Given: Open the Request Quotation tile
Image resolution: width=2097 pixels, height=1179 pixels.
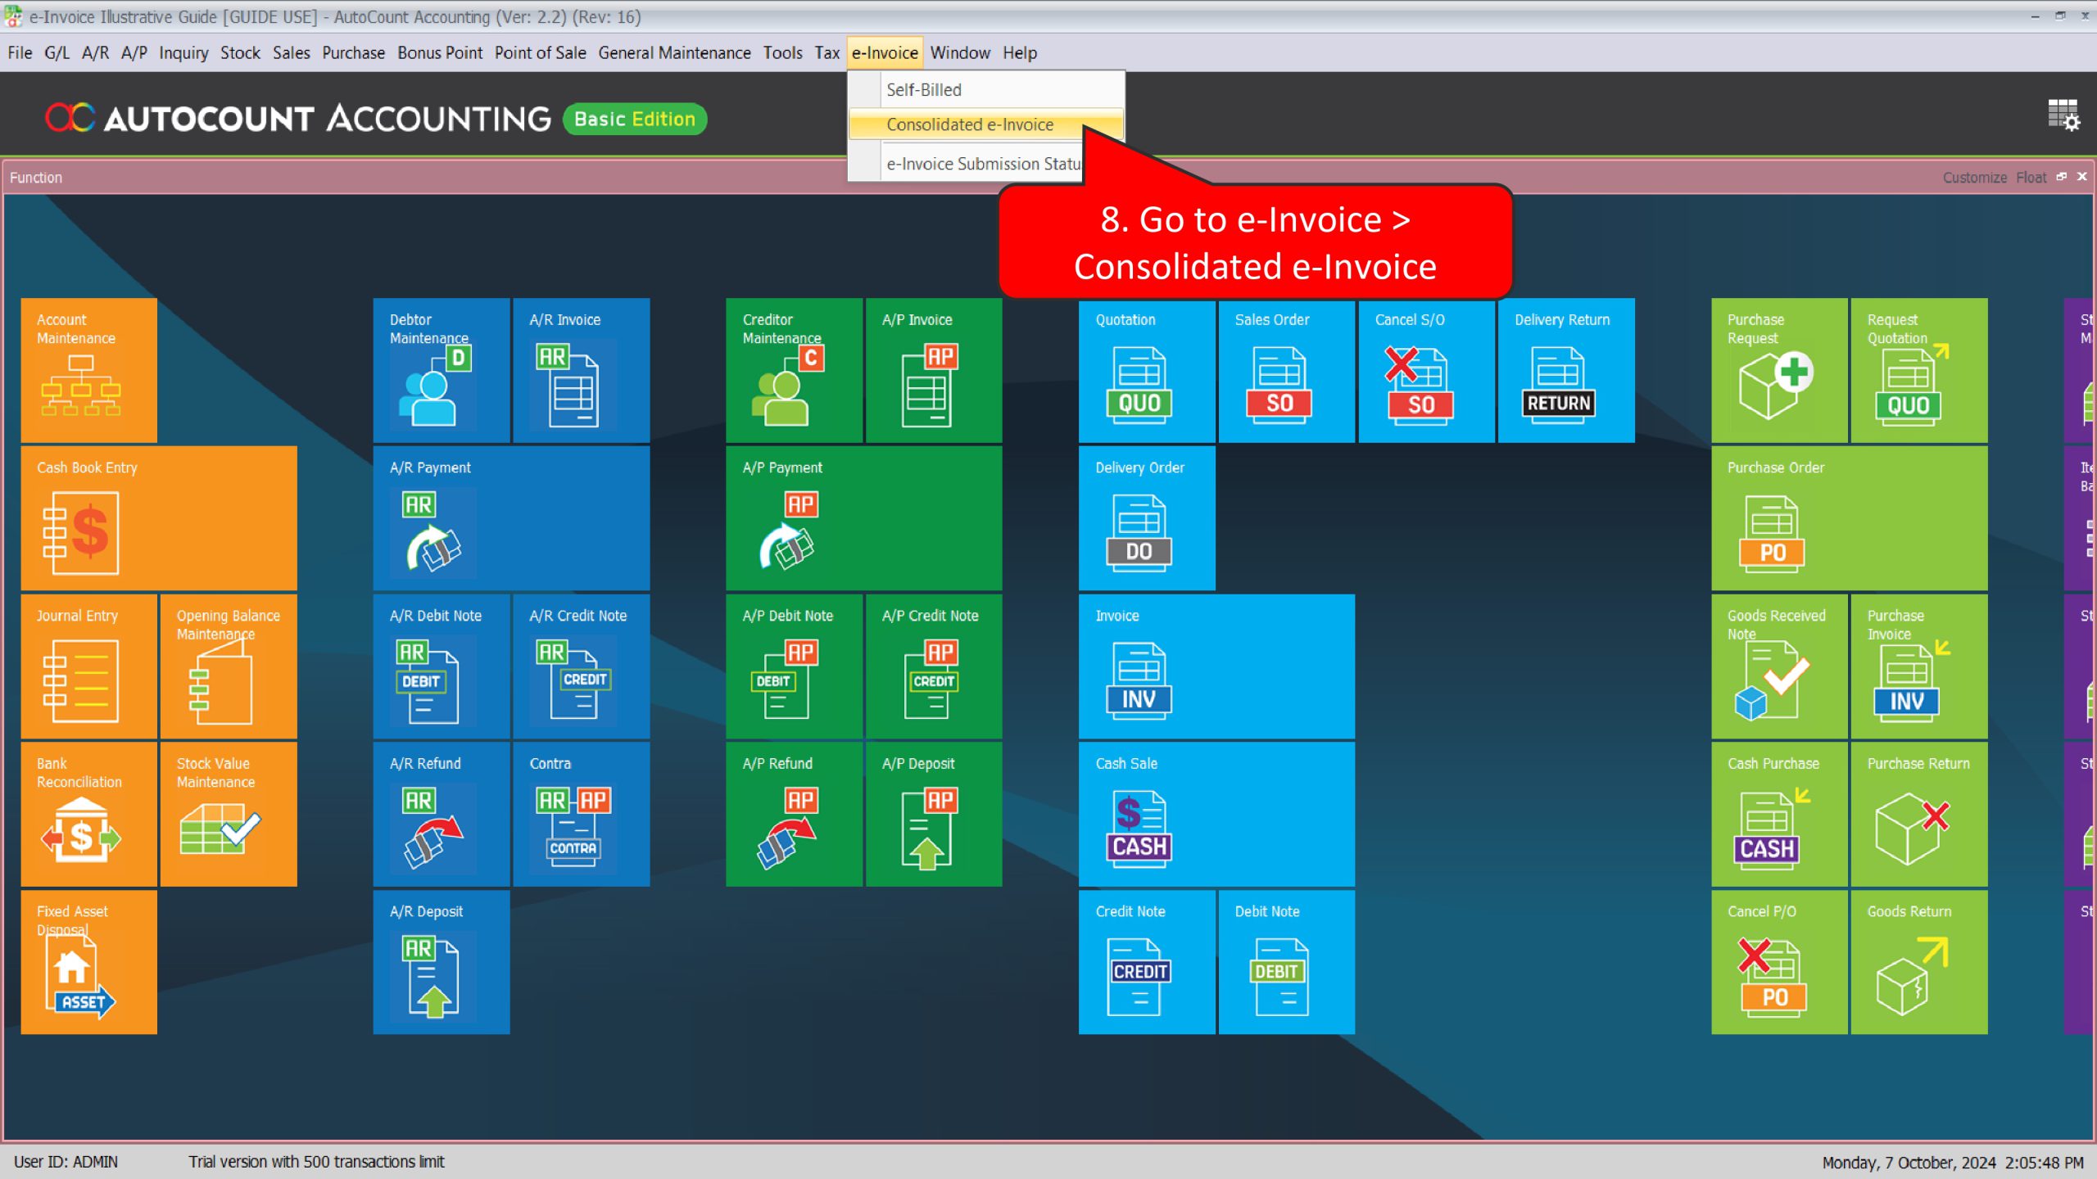Looking at the screenshot, I should pyautogui.click(x=1919, y=370).
